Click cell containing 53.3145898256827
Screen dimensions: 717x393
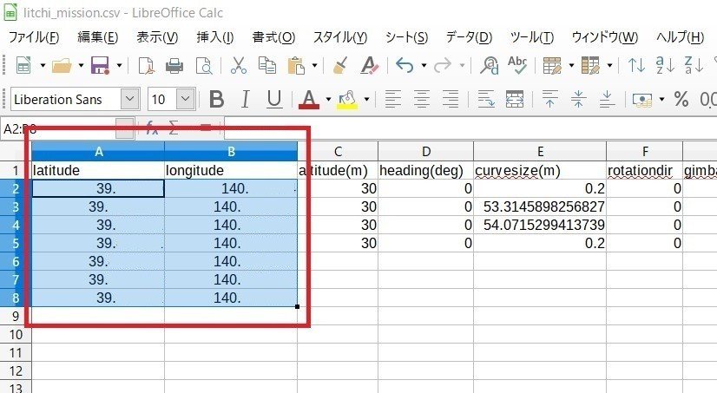coord(540,206)
